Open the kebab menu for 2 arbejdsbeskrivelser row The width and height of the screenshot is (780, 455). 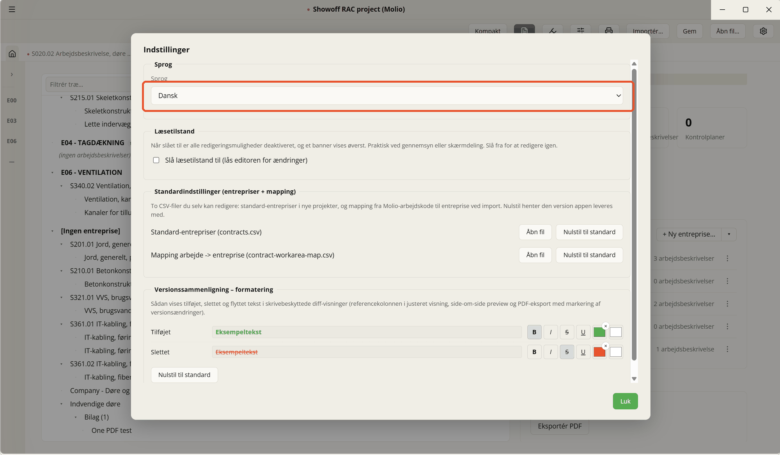727,304
